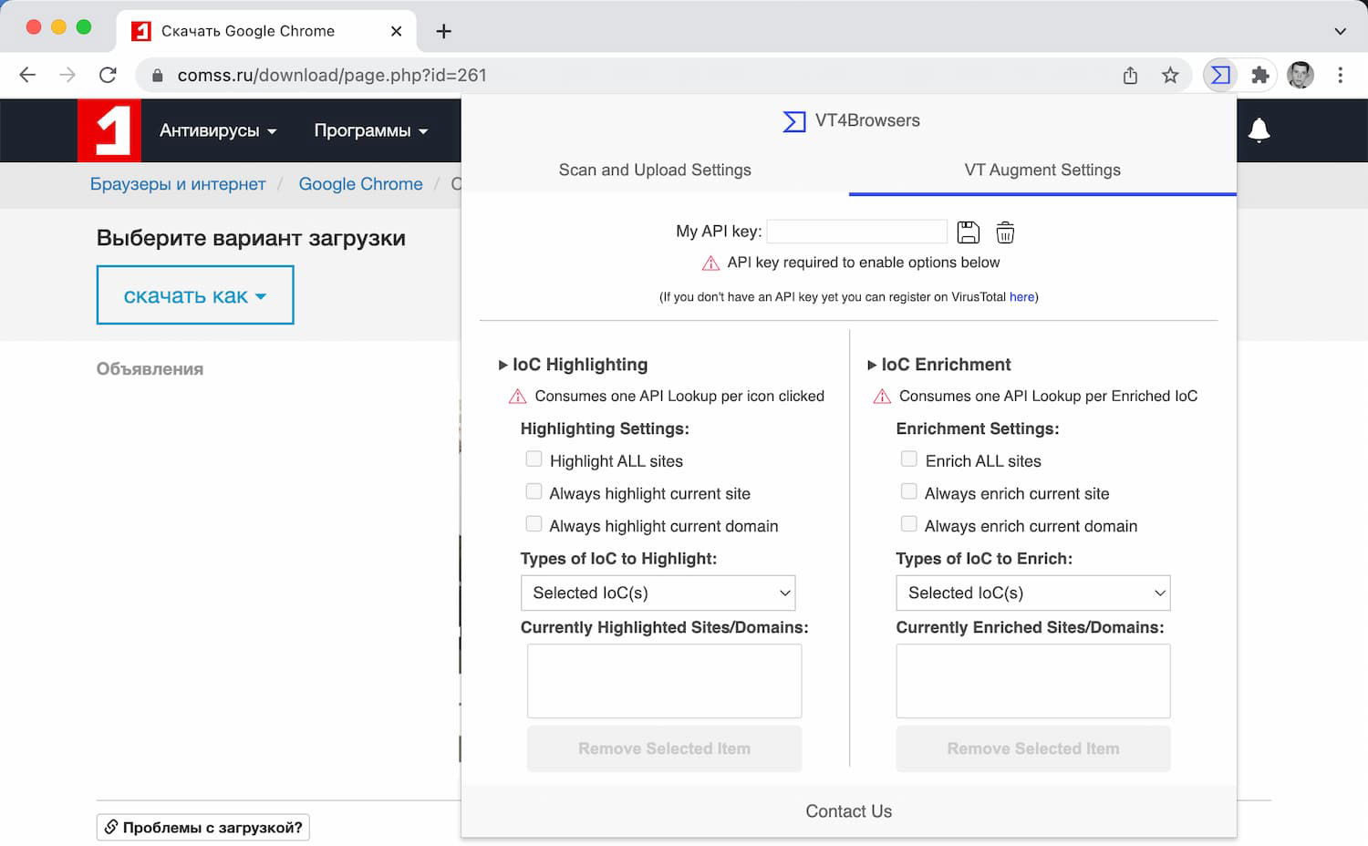
Task: Click the trash icon to delete API key
Action: pos(1005,232)
